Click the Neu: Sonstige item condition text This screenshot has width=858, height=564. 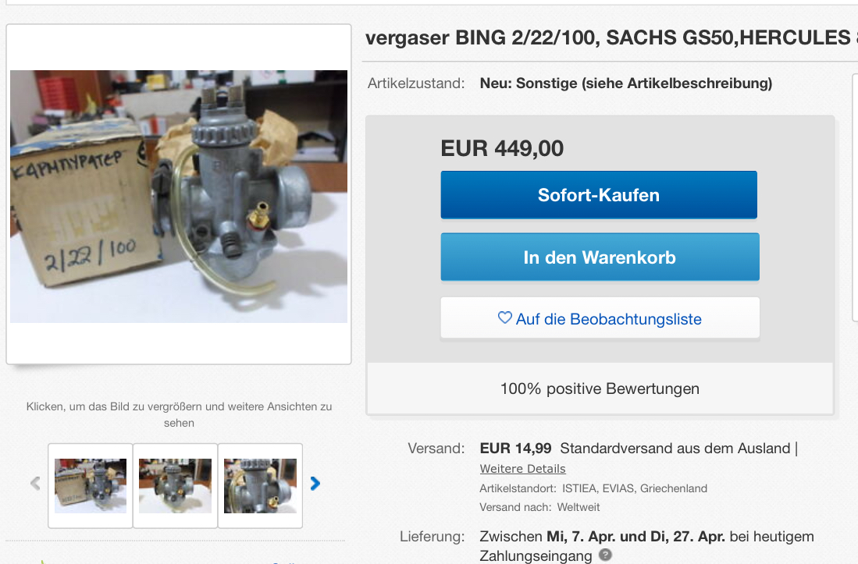626,83
